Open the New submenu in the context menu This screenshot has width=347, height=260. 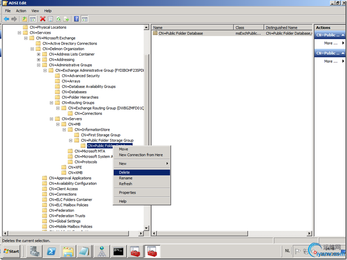pos(142,164)
